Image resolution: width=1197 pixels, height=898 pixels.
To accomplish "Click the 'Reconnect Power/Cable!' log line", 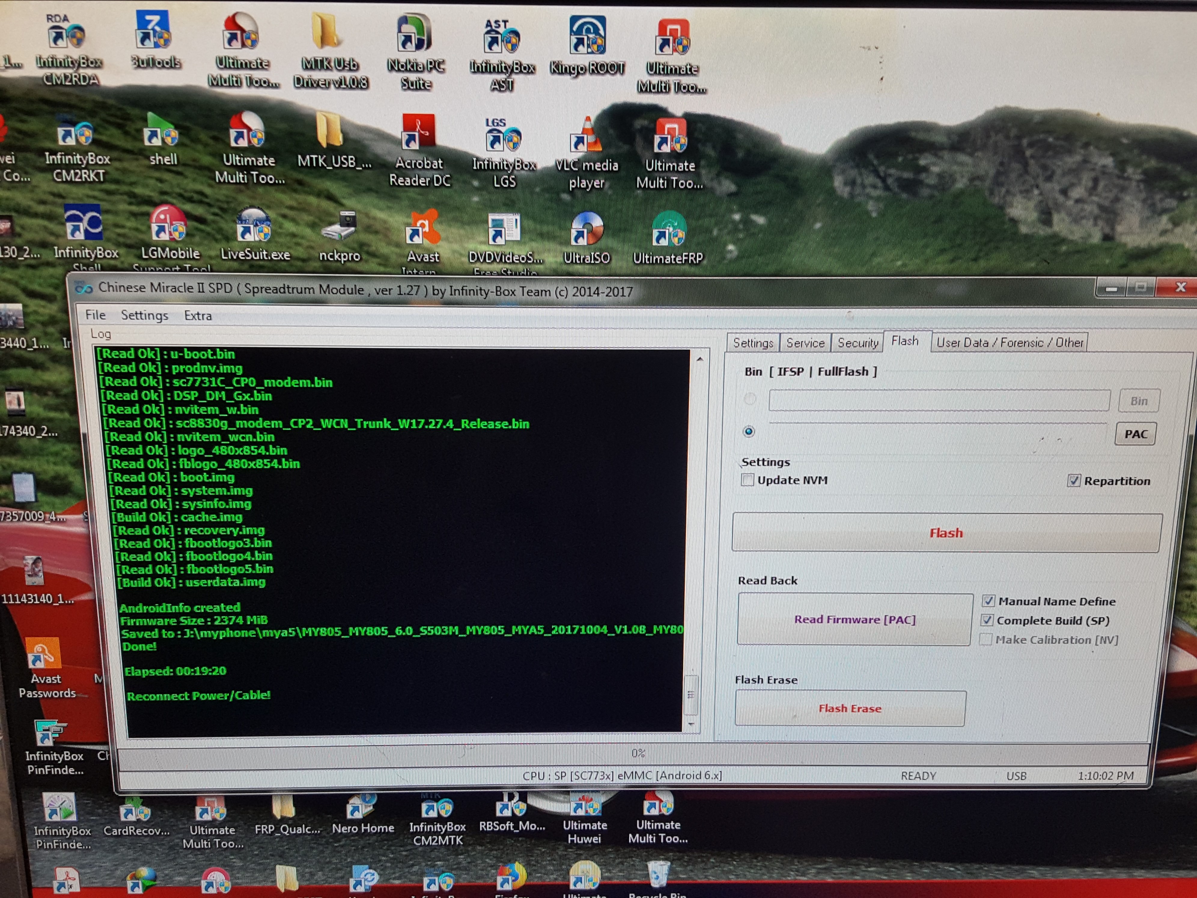I will point(199,695).
